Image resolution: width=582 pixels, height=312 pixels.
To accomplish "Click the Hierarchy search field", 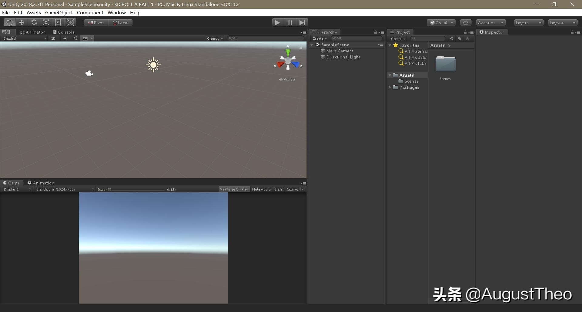I will (x=357, y=38).
